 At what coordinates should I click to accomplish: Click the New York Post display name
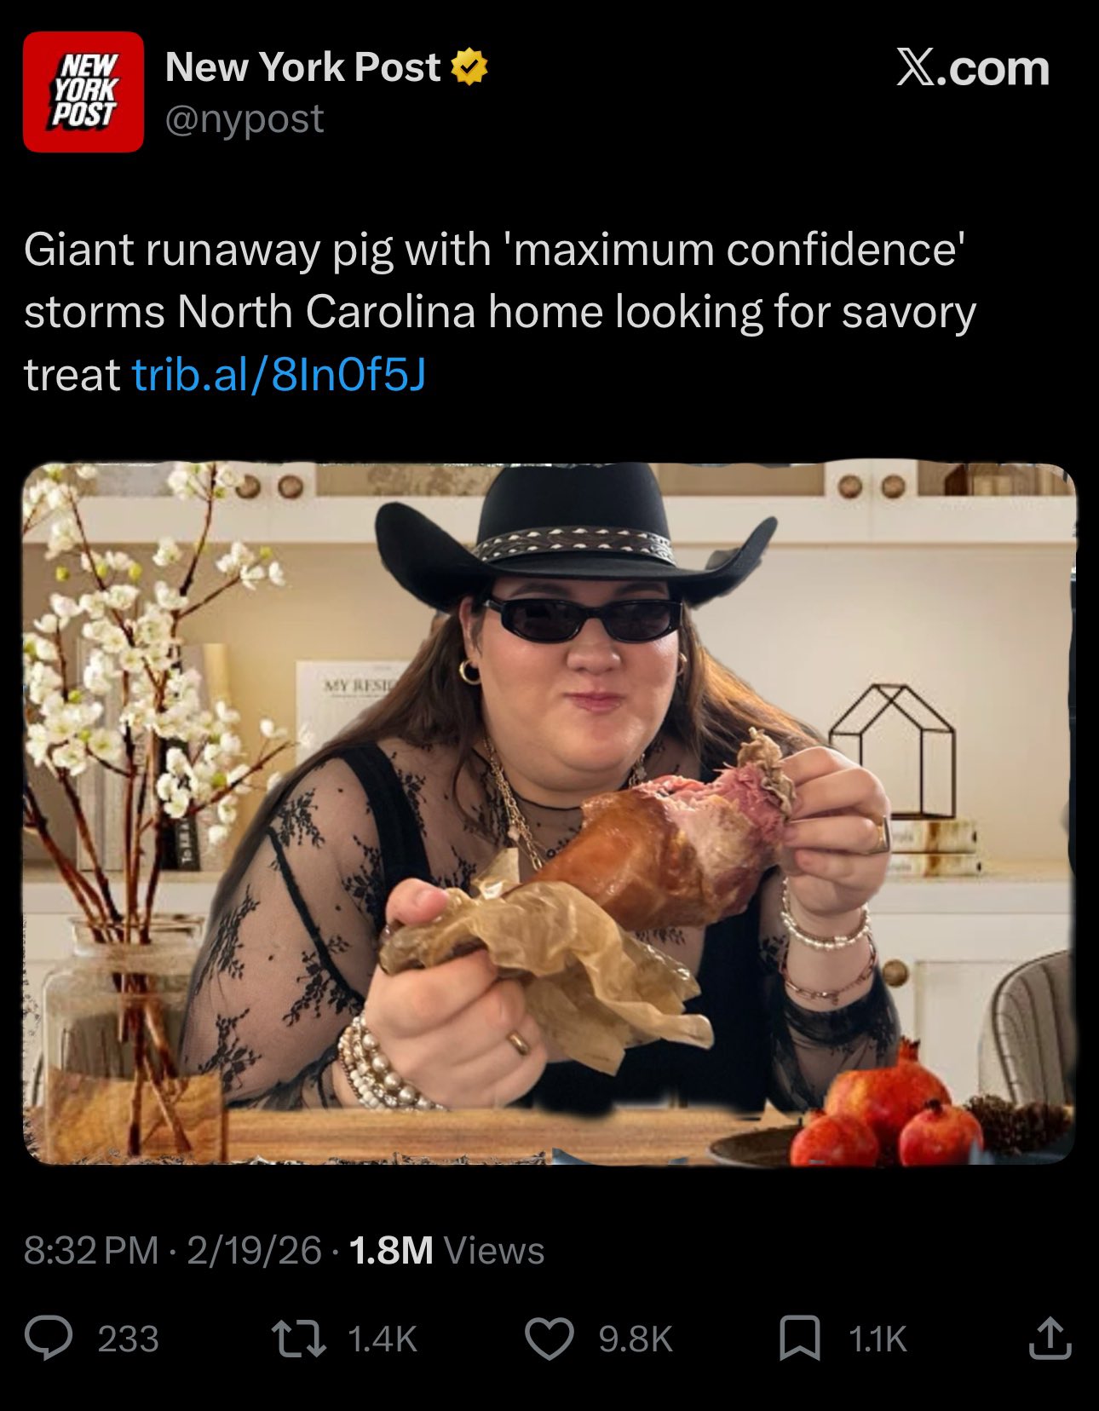point(303,67)
